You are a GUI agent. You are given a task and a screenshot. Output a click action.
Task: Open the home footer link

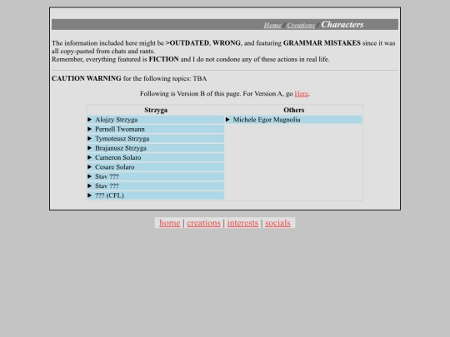click(x=170, y=223)
